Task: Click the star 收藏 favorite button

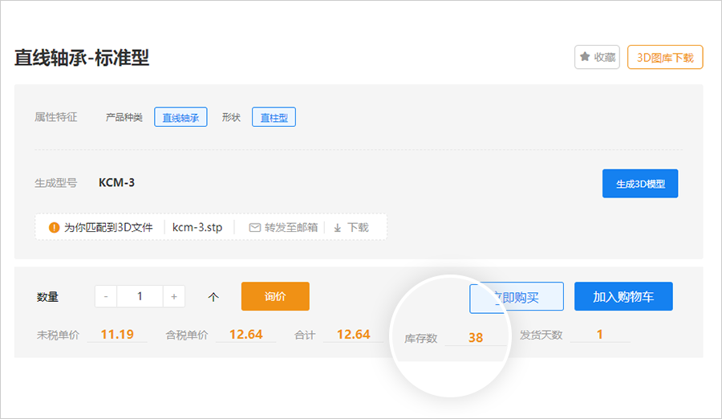Action: click(597, 57)
